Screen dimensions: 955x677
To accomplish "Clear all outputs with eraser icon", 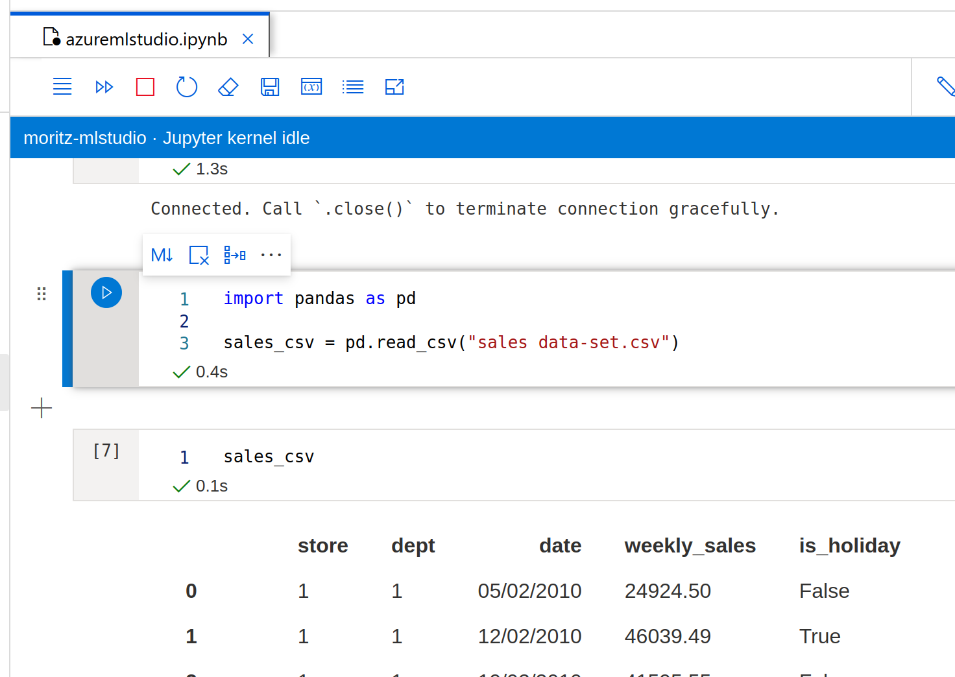I will pyautogui.click(x=228, y=87).
